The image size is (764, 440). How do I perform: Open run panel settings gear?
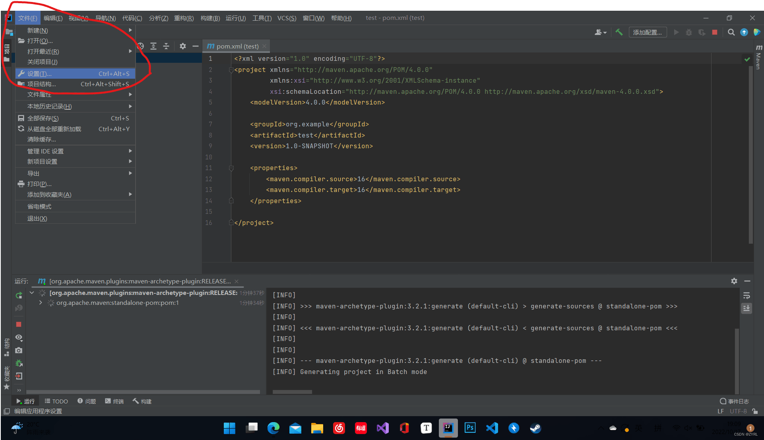coord(734,281)
